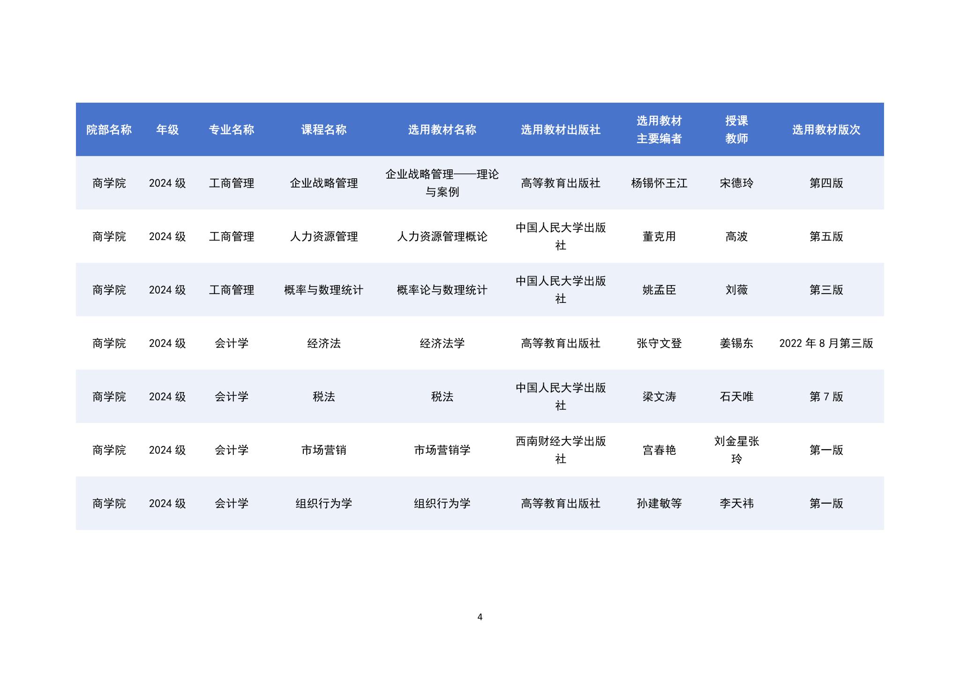Click the 课程名称 column header
Viewport: 960px width, 679px height.
click(x=324, y=130)
